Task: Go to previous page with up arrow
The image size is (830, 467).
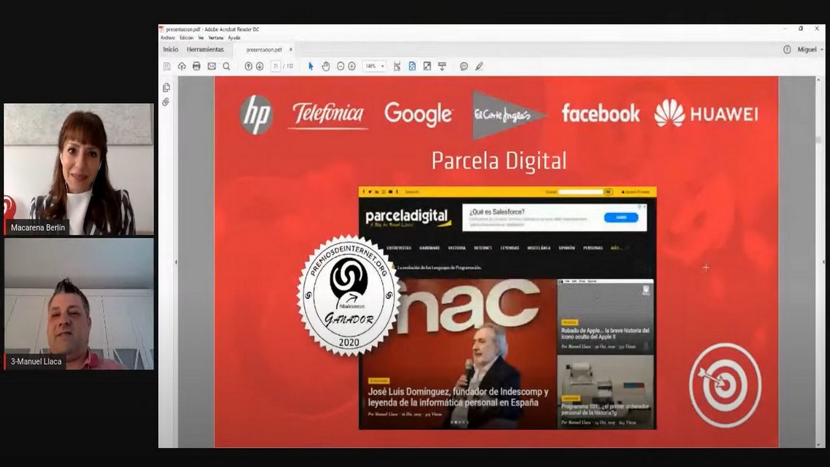Action: [248, 66]
